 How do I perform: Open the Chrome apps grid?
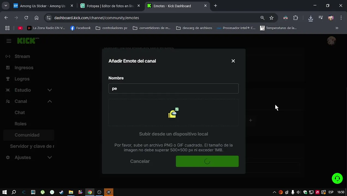[x=7, y=28]
